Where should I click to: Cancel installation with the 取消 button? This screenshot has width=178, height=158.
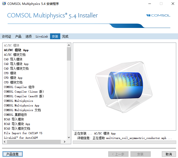click(x=169, y=154)
